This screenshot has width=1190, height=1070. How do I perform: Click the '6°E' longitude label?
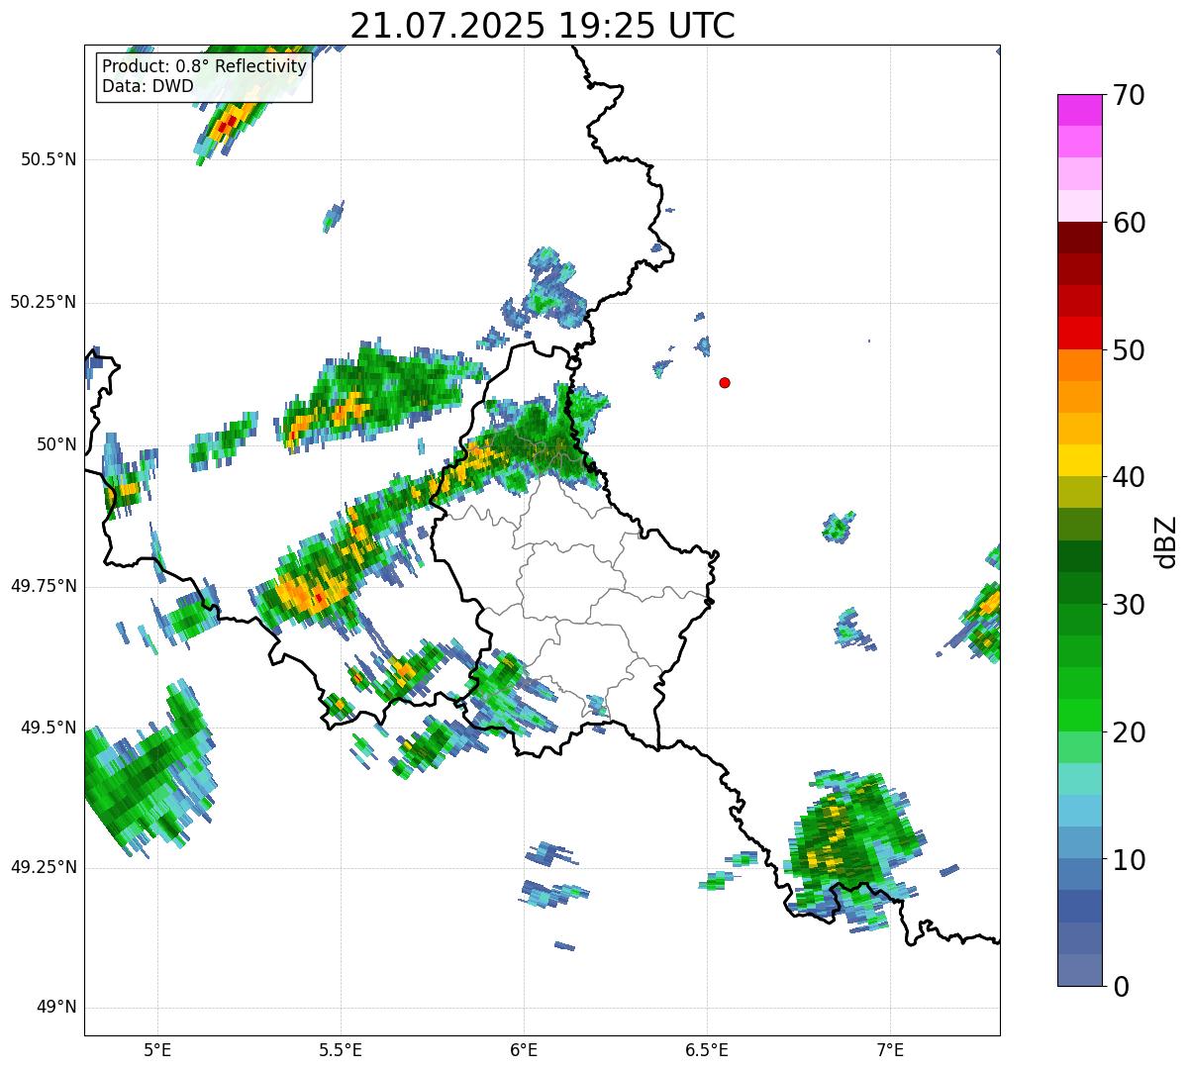[524, 1050]
